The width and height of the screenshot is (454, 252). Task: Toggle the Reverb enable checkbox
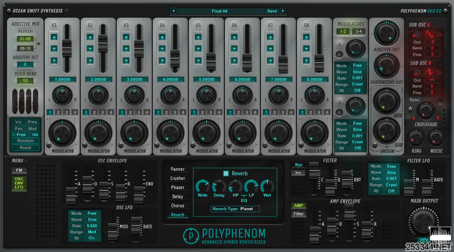[226, 174]
